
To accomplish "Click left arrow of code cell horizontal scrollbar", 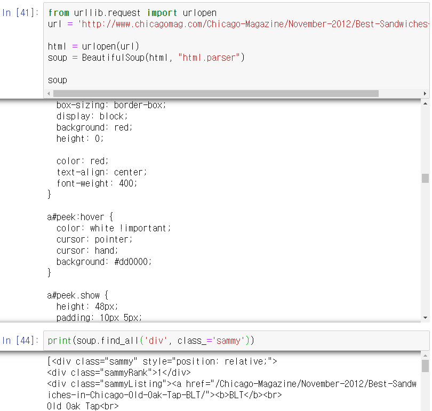I will [49, 94].
